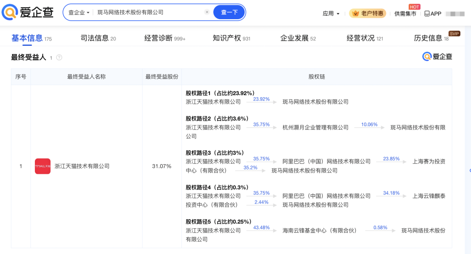Viewport: 471px width, 254px height.
Task: Switch to the 司法信息 tab
Action: point(98,38)
